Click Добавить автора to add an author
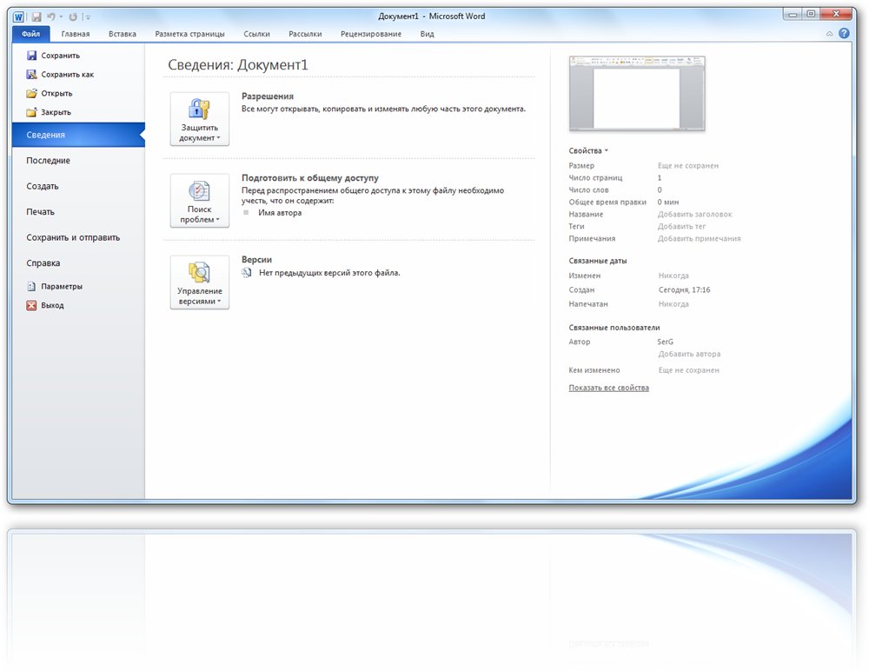The image size is (869, 671). [689, 355]
